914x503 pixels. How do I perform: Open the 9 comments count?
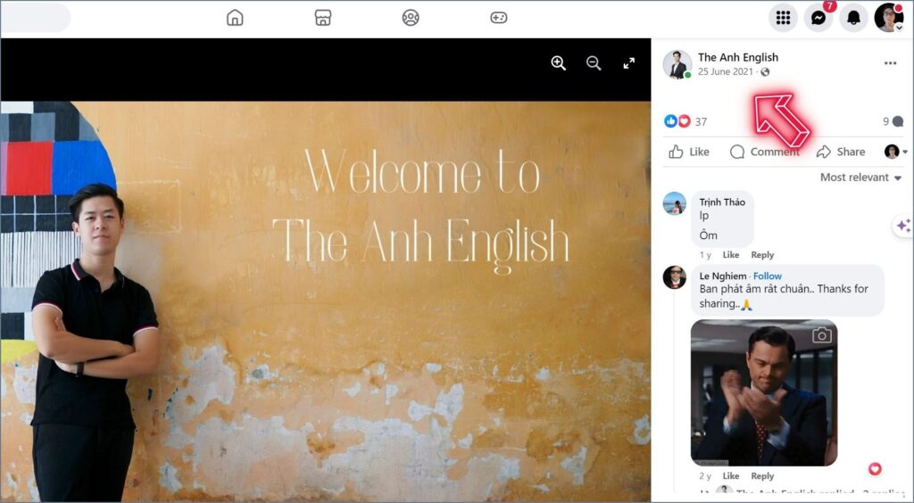pyautogui.click(x=893, y=121)
